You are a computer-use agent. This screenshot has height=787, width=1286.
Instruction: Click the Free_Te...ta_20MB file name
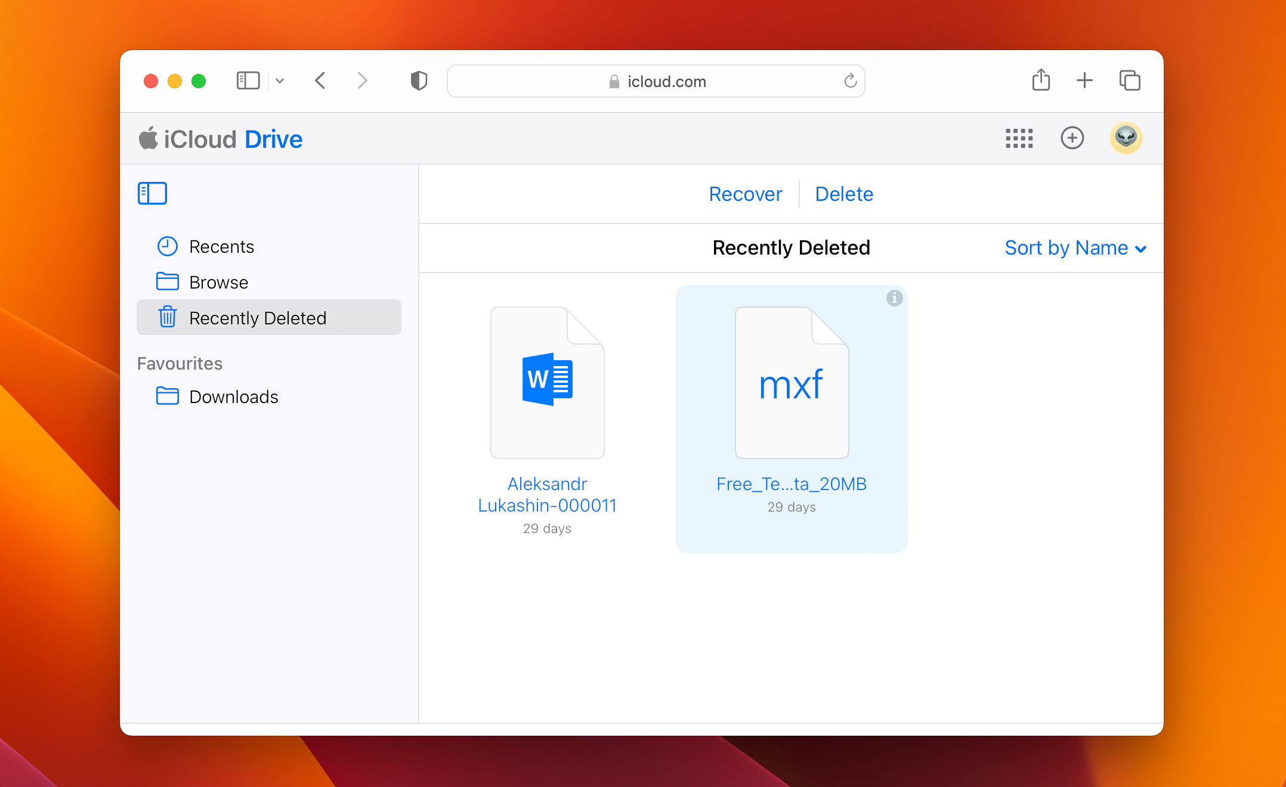(x=792, y=484)
